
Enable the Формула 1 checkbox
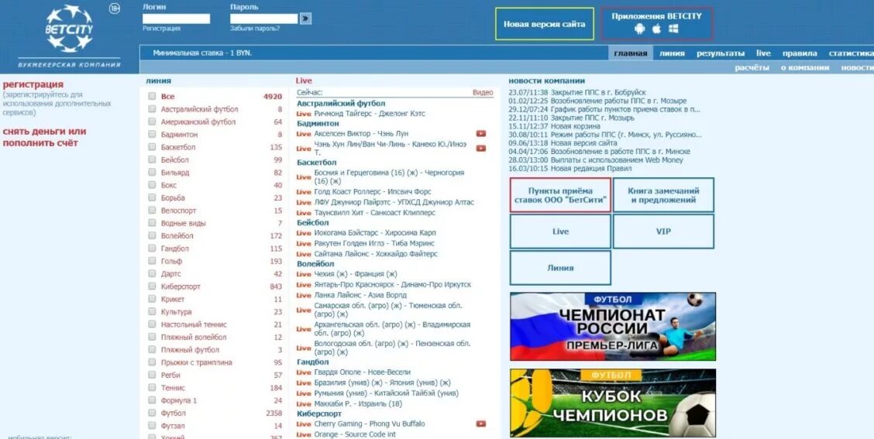coord(152,400)
